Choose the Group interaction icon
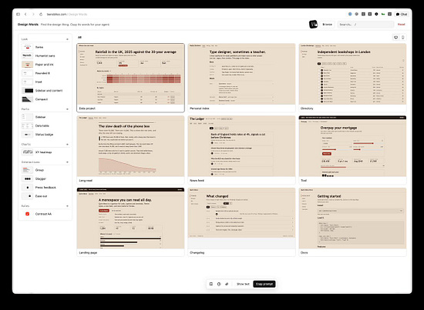Image resolution: width=424 pixels, height=310 pixels. click(x=27, y=170)
